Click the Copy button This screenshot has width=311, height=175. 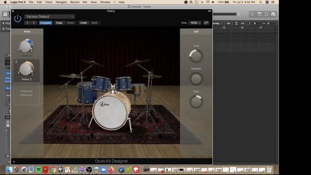[59, 23]
